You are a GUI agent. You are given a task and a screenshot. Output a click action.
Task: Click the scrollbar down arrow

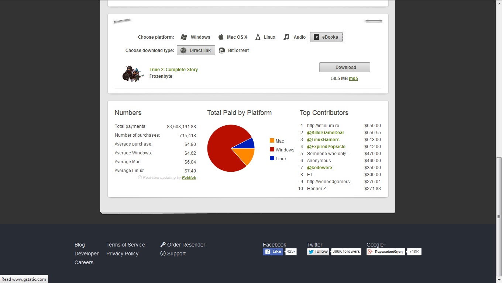pyautogui.click(x=499, y=280)
